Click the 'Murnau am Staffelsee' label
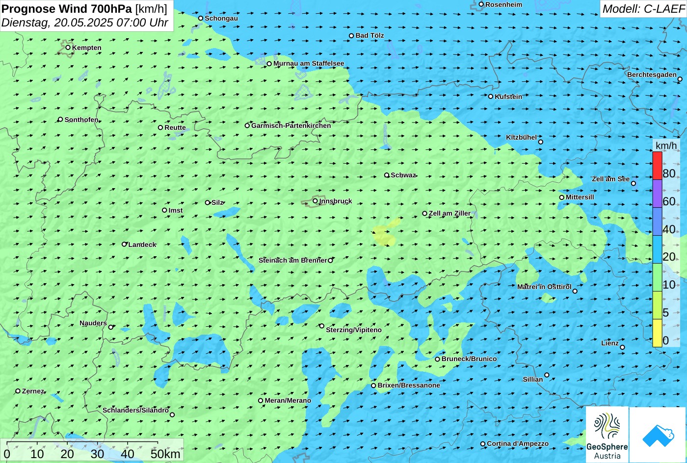This screenshot has width=687, height=463. pyautogui.click(x=309, y=64)
